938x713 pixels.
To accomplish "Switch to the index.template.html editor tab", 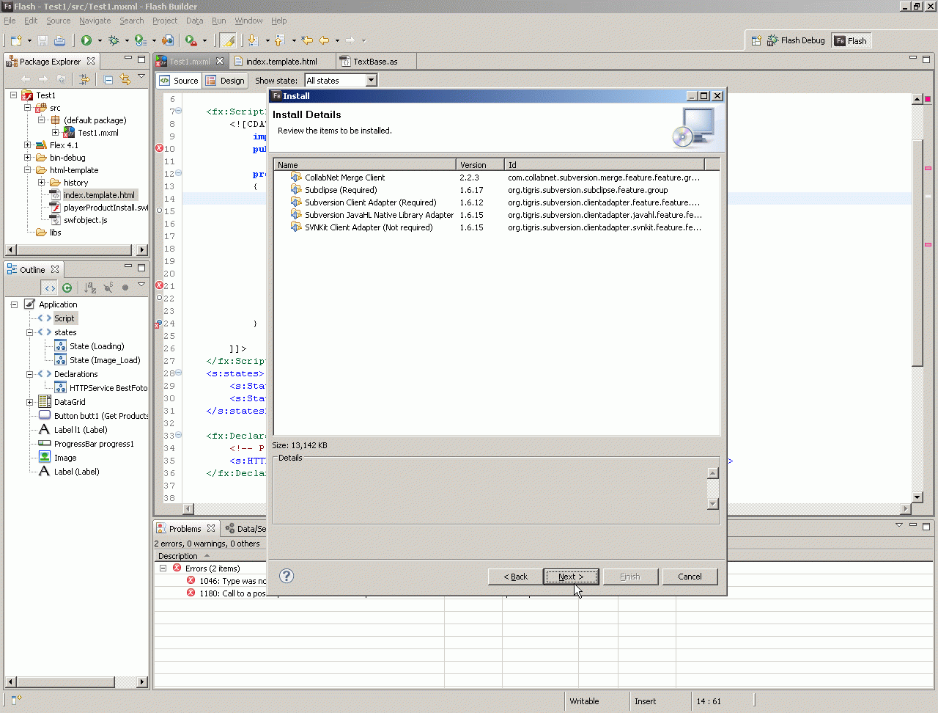I will coord(281,62).
